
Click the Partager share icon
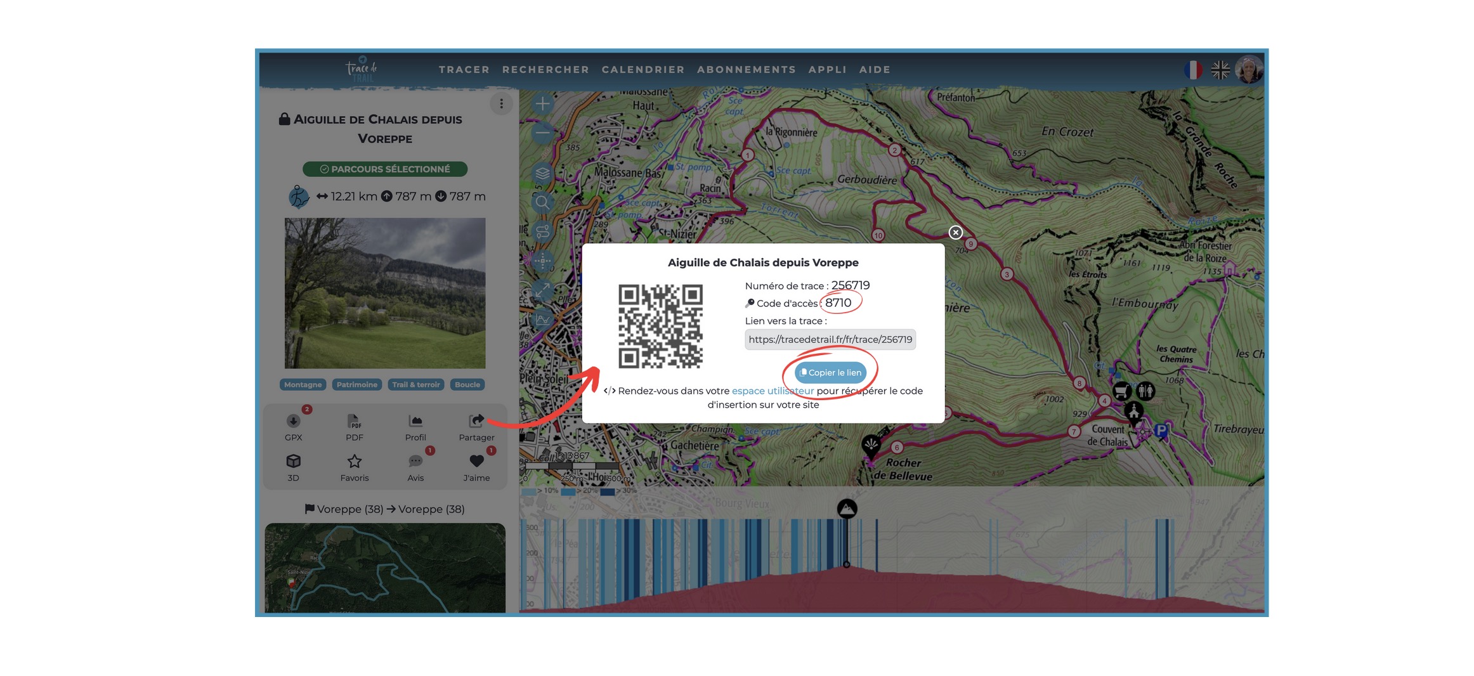[x=476, y=421]
